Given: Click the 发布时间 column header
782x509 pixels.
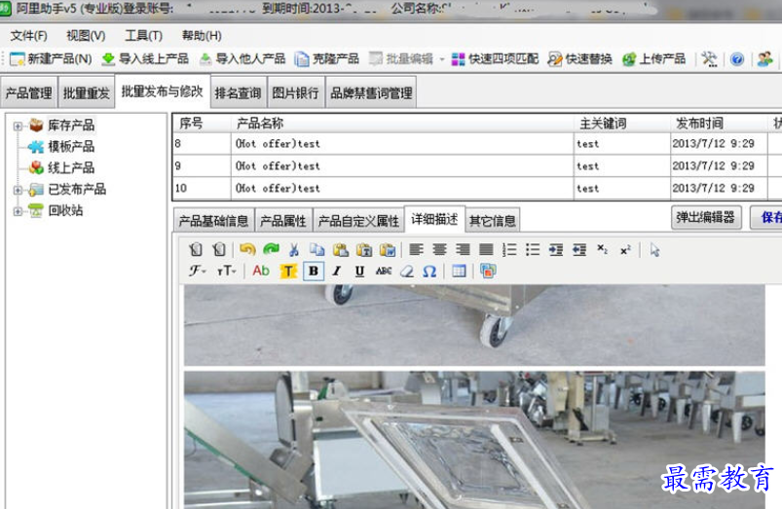Looking at the screenshot, I should 719,124.
